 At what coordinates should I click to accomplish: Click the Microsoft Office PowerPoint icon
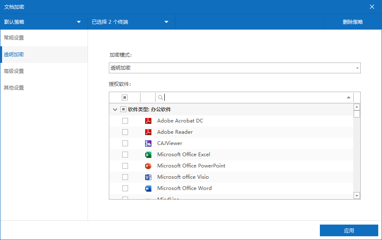click(x=148, y=166)
